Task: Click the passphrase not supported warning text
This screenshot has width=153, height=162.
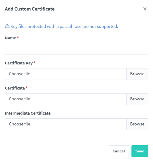Action: [x=64, y=26]
